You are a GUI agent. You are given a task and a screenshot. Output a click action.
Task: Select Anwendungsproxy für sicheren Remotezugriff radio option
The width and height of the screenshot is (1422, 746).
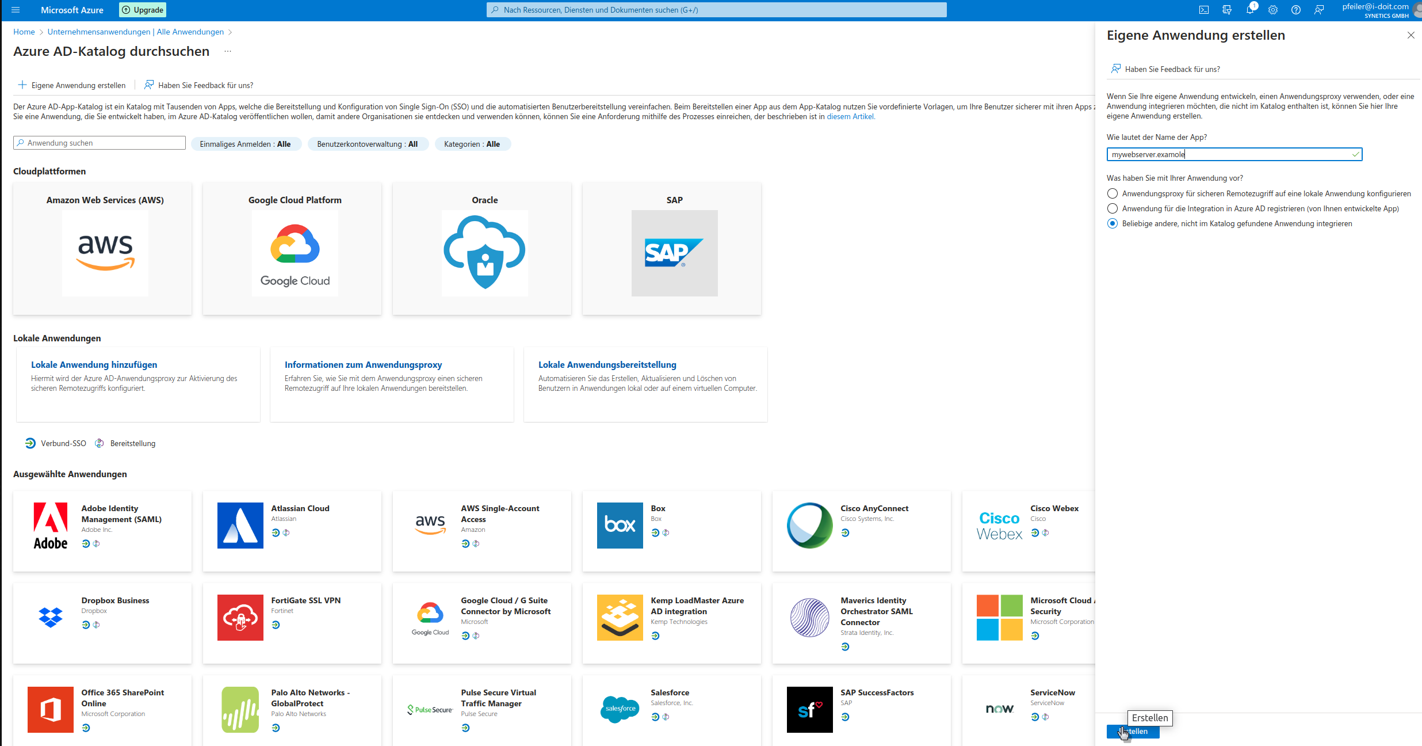(x=1113, y=193)
